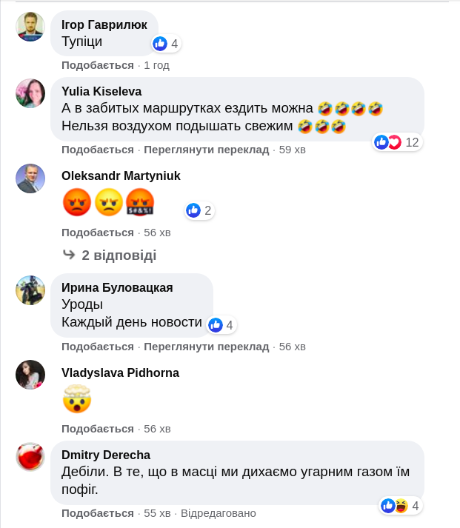Open 55 хв timestamp on Dmitry Derecha's comment

click(157, 513)
